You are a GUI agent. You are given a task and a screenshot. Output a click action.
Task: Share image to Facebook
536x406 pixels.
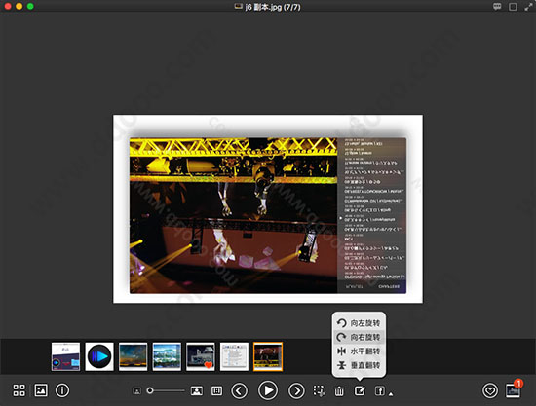coord(380,390)
